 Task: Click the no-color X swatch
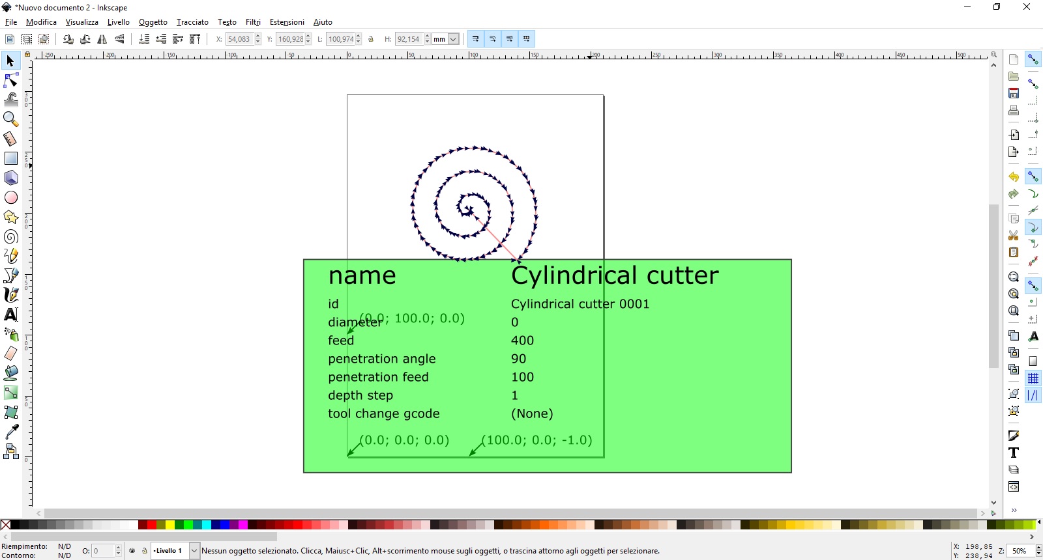(6, 525)
